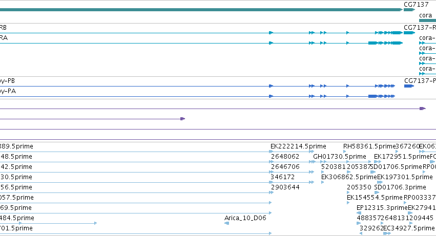Select the 42.5prime EST label

tap(16, 167)
